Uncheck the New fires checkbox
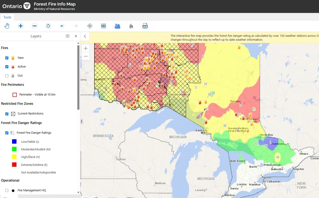319x198 pixels. pos(7,58)
